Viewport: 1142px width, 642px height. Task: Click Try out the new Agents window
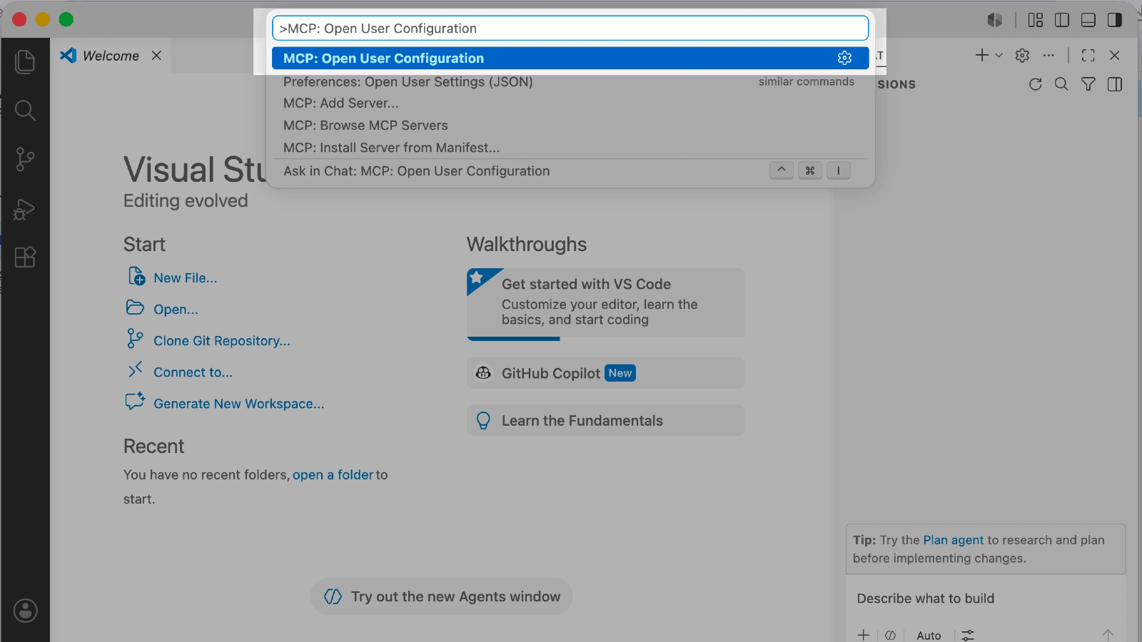point(442,596)
